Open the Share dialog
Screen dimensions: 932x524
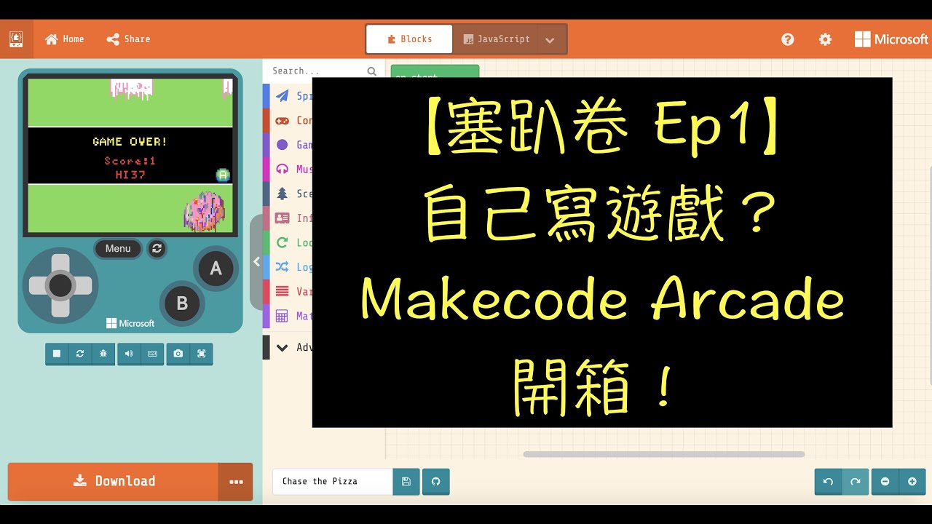click(128, 39)
